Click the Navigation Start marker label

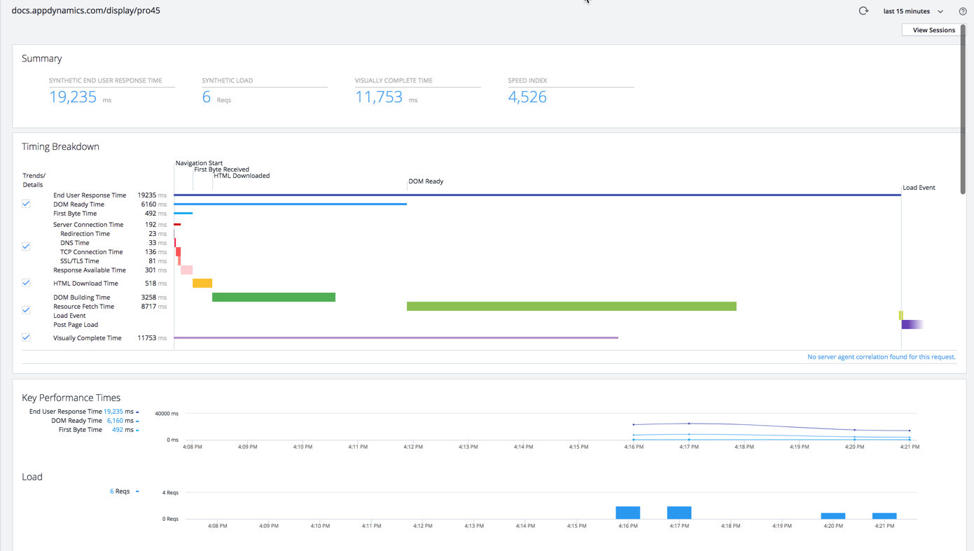(199, 163)
